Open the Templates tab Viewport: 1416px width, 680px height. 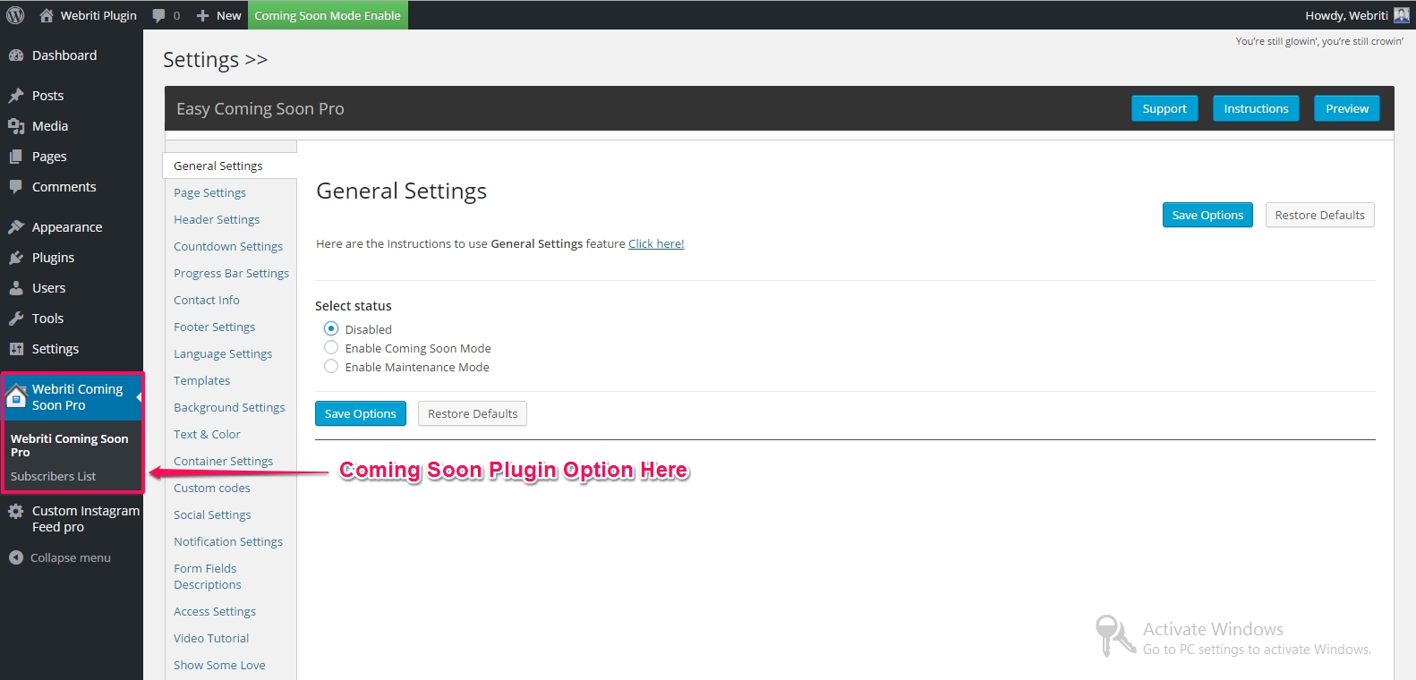tap(201, 380)
